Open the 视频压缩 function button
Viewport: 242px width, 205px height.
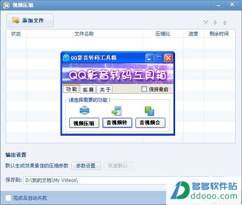tap(84, 123)
